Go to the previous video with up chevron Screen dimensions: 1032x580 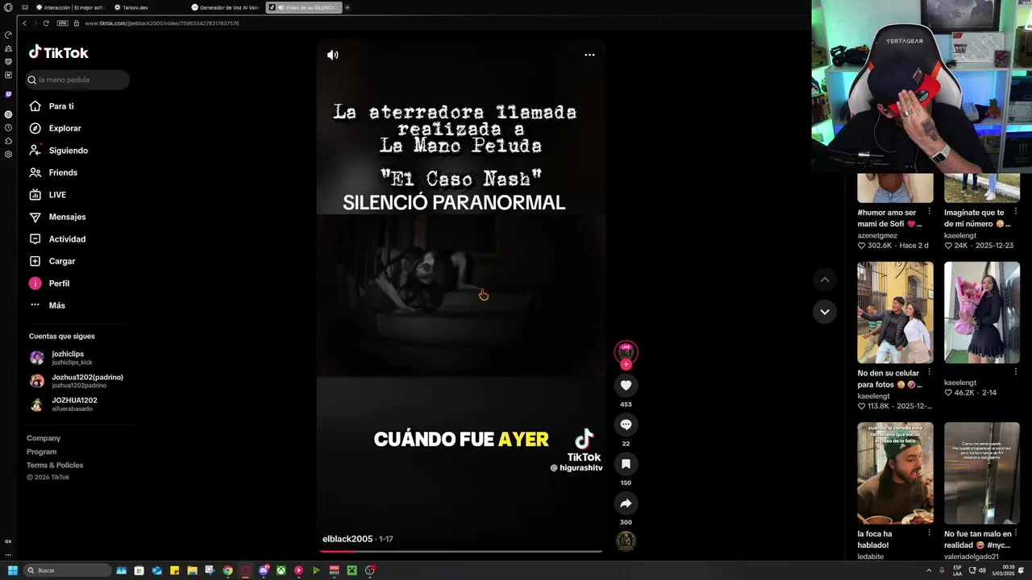tap(824, 280)
